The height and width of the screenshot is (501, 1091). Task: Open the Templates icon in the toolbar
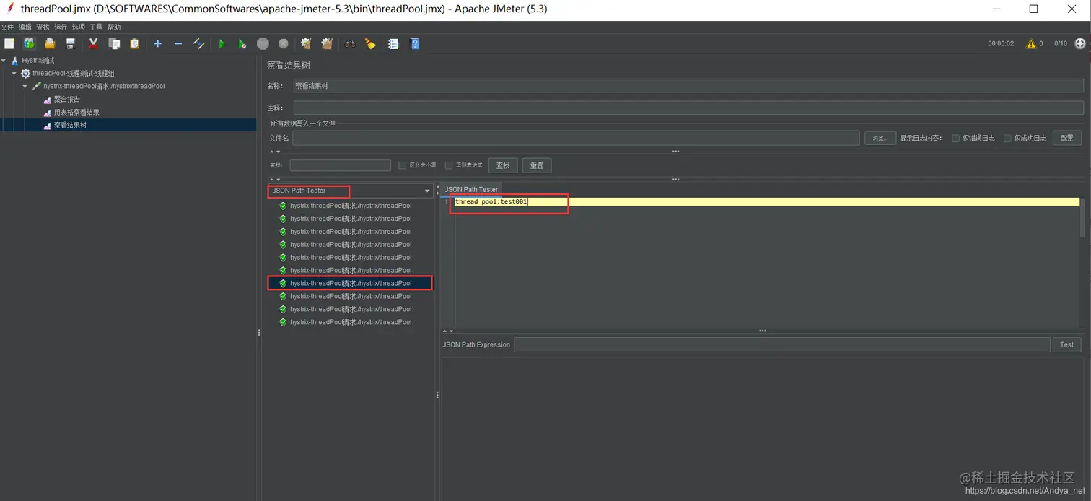(29, 44)
